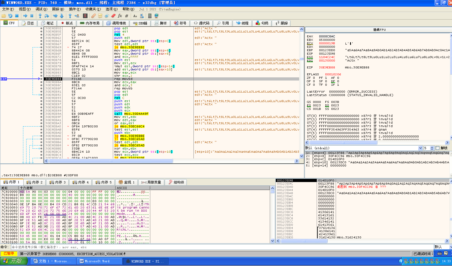Click the Pause execution toolbar icon

coord(32,16)
